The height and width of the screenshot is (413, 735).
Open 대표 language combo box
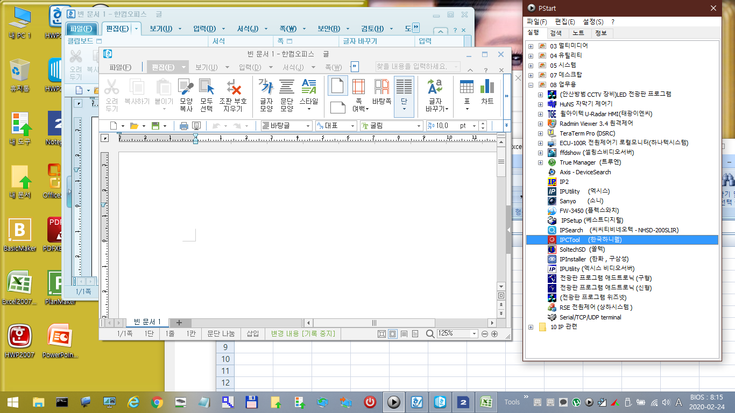336,126
